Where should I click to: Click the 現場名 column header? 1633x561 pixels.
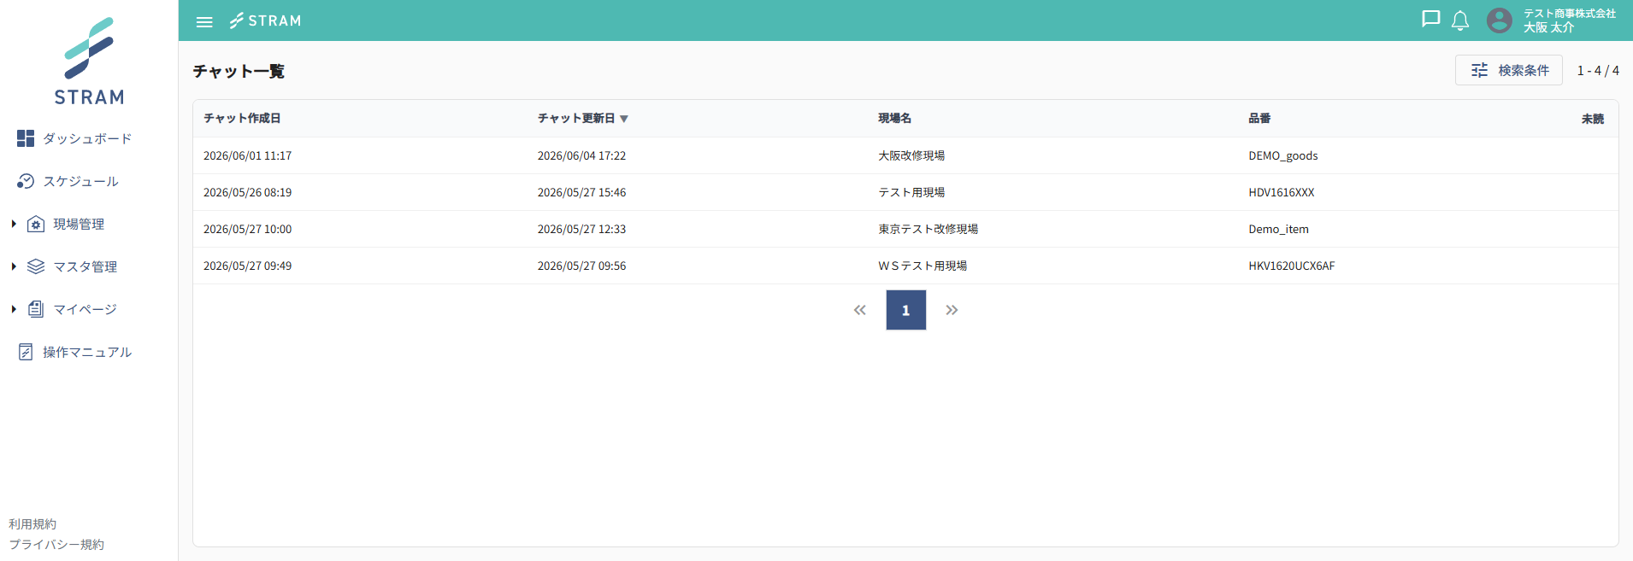(894, 118)
